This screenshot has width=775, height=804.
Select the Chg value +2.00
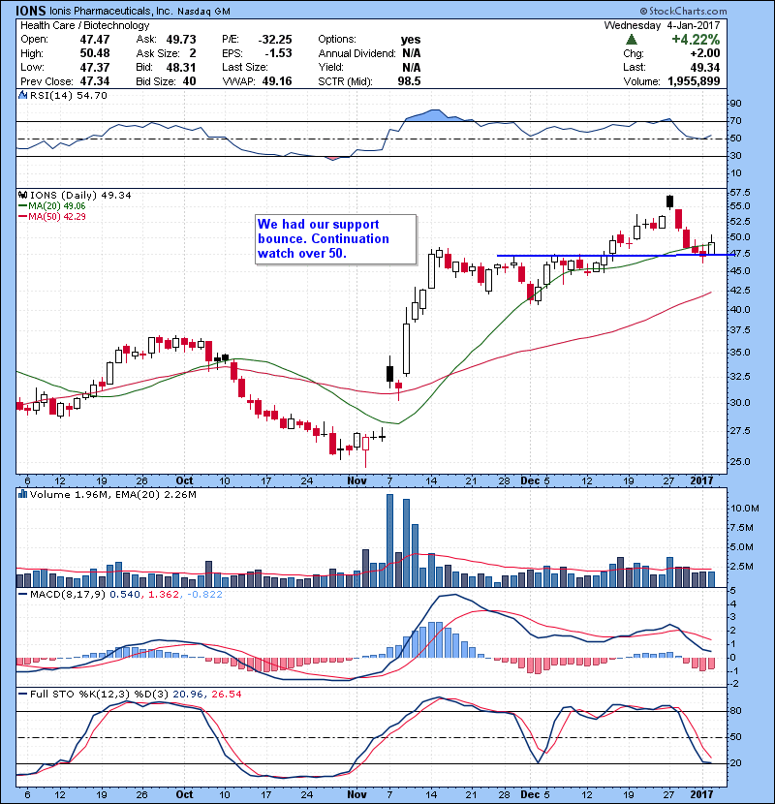coord(704,53)
